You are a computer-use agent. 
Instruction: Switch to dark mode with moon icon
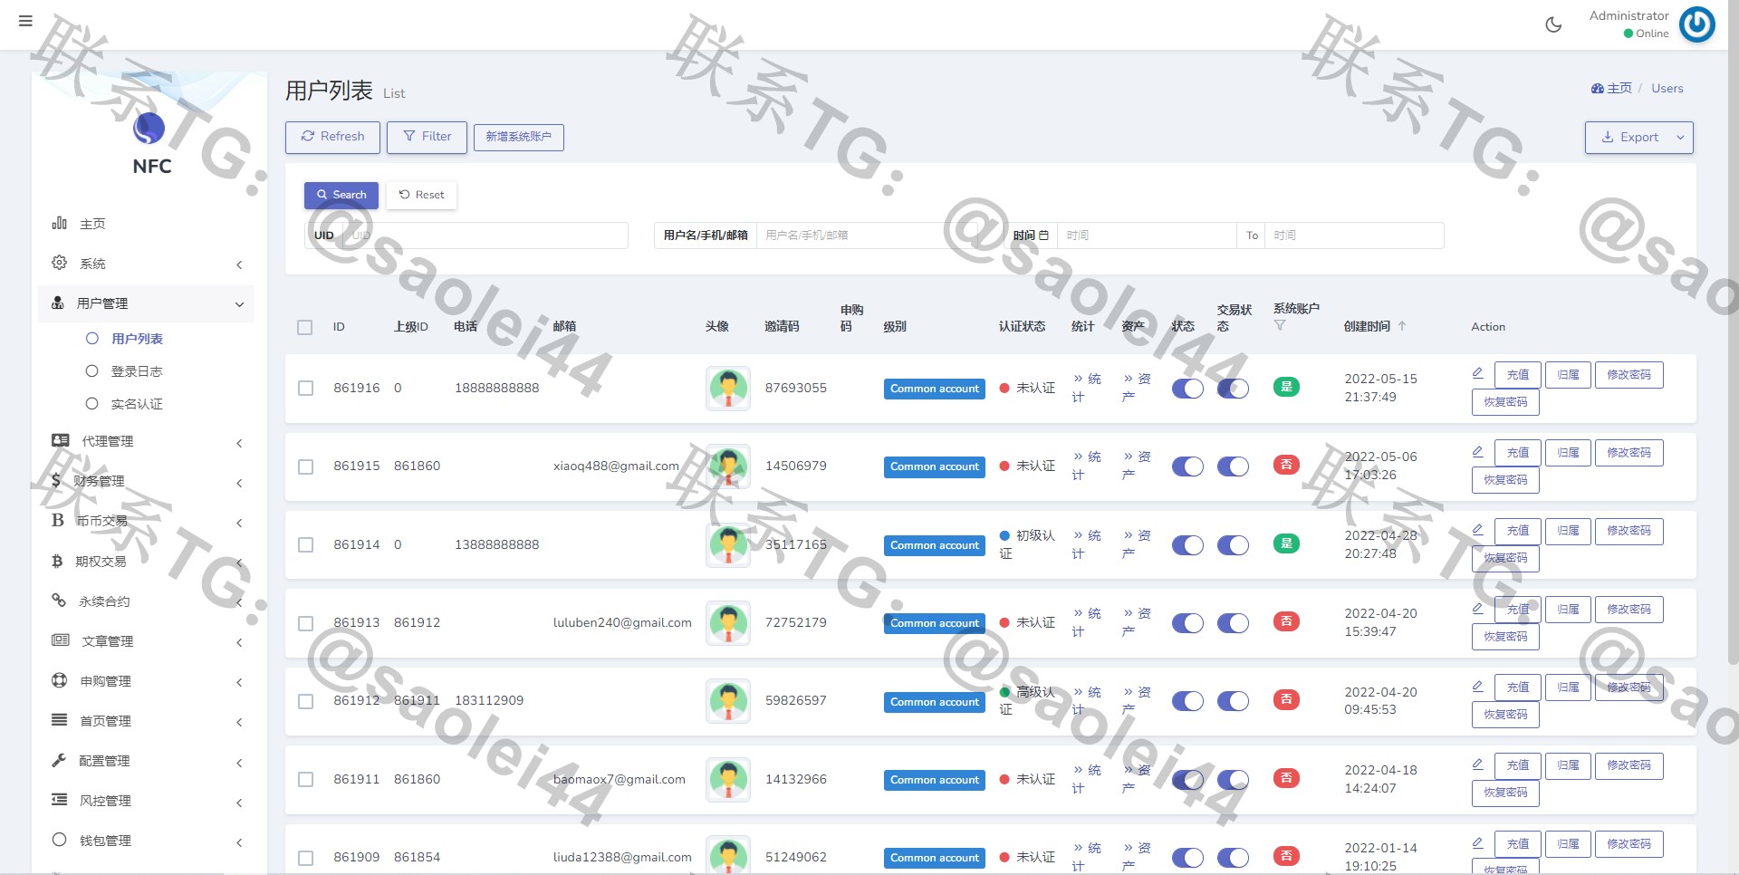(1553, 24)
